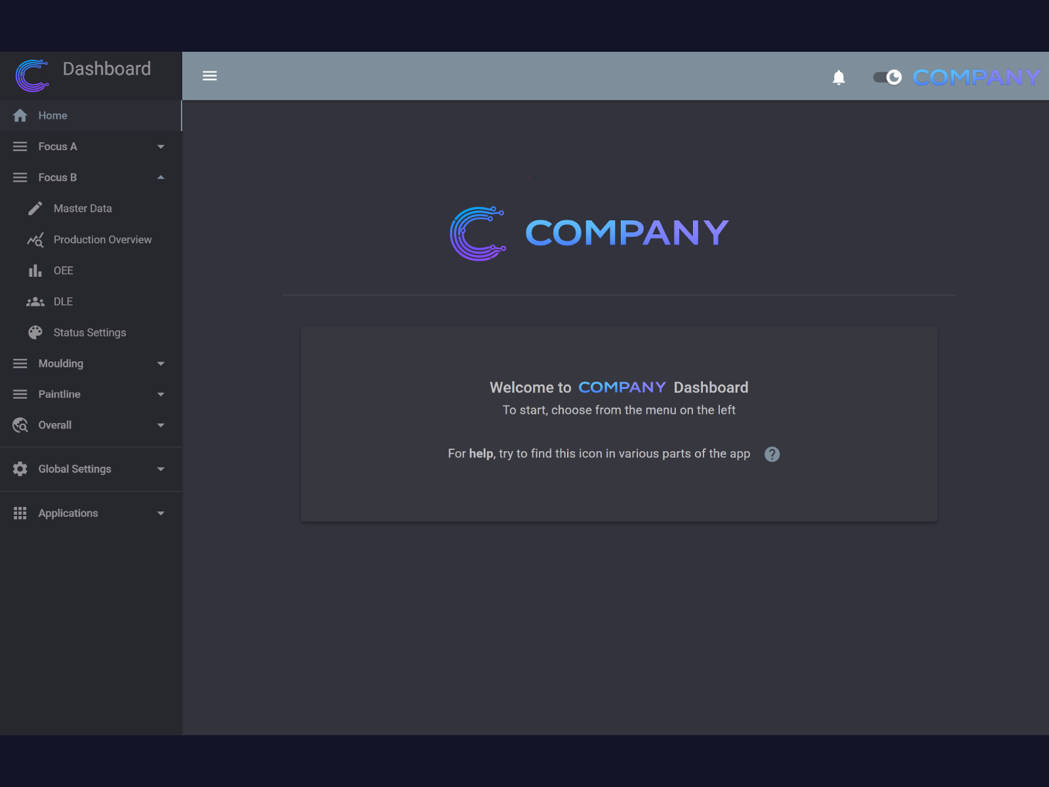Open Applications via the grid icon
Viewport: 1049px width, 787px height.
coord(20,513)
